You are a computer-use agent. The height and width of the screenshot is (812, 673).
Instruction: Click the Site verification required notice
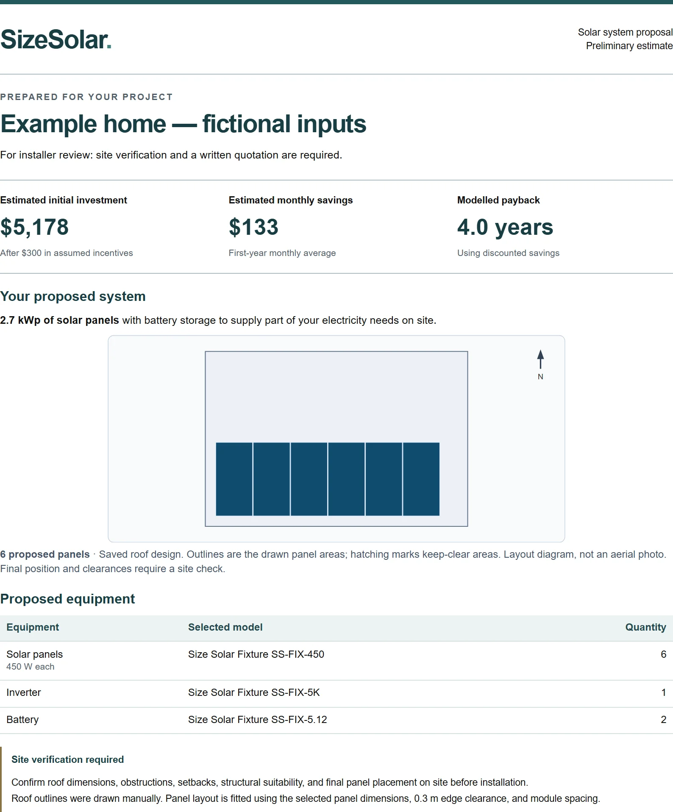336,780
